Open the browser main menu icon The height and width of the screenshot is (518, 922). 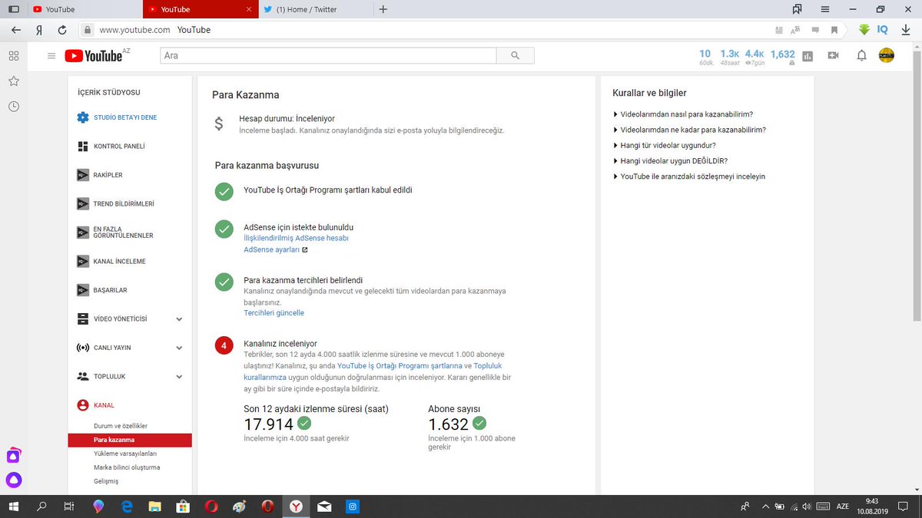tap(824, 9)
